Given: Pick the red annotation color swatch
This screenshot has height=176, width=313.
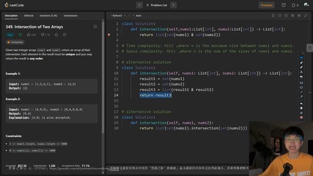Looking at the screenshot, I should coord(301,117).
